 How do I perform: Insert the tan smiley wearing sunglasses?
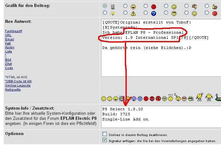pyautogui.click(x=184, y=99)
